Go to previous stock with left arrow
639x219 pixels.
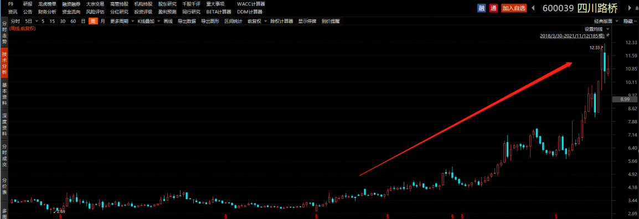pos(533,8)
